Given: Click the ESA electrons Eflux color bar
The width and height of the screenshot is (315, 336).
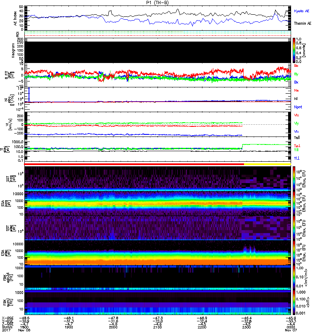Looking at the screenshot, I should pyautogui.click(x=294, y=253).
